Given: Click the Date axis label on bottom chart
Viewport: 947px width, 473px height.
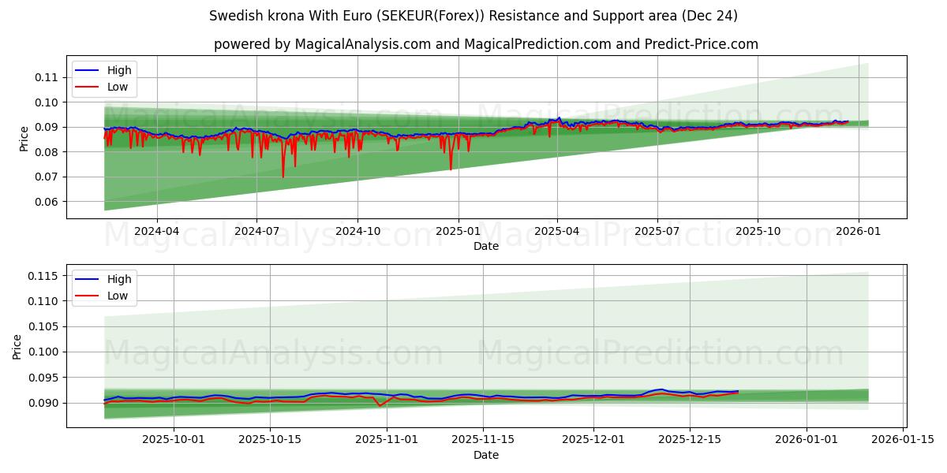Looking at the screenshot, I should (487, 454).
